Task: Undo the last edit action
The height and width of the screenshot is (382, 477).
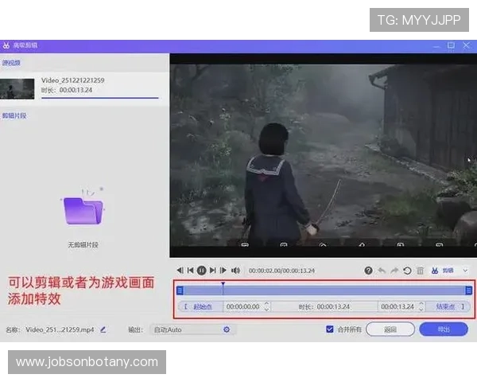Action: [x=382, y=271]
